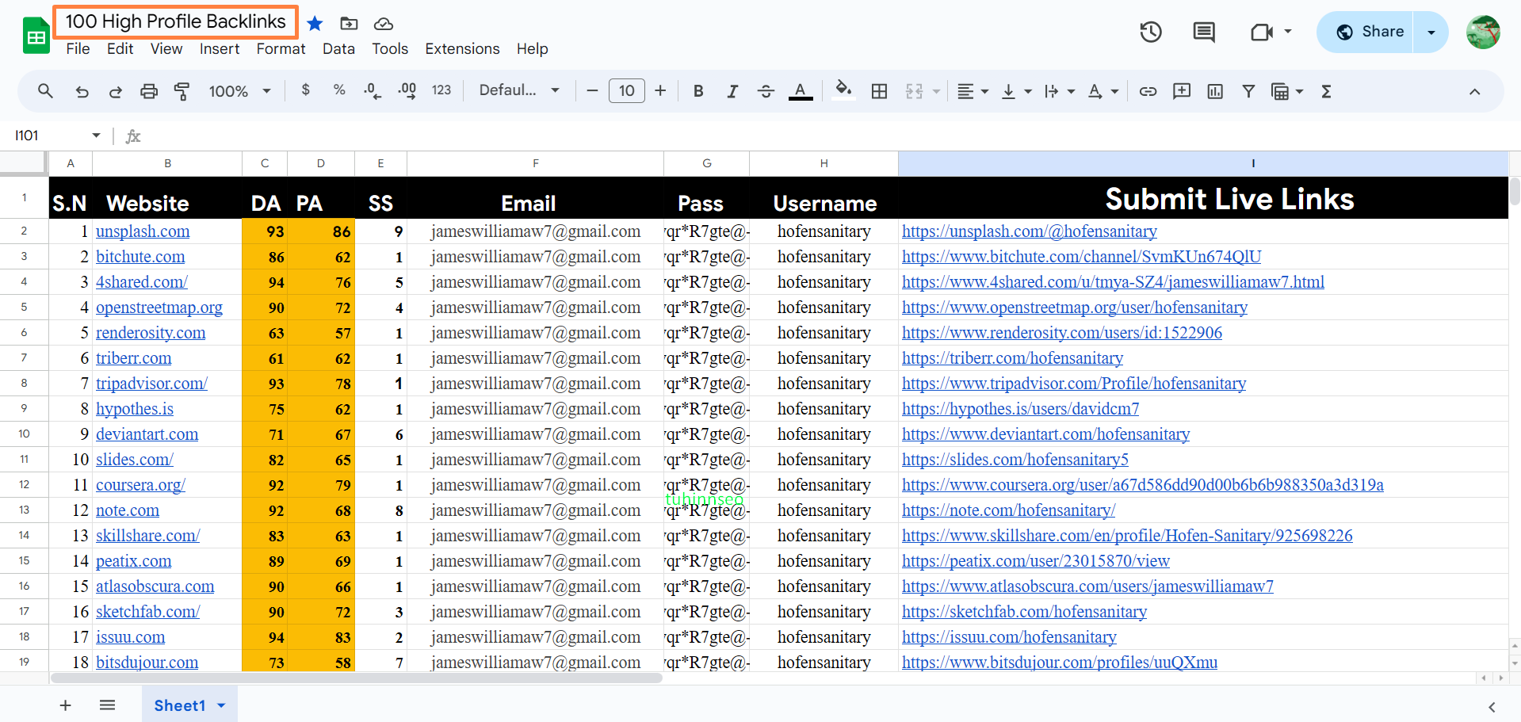Click the insert chart icon
This screenshot has height=722, width=1521.
pos(1214,91)
